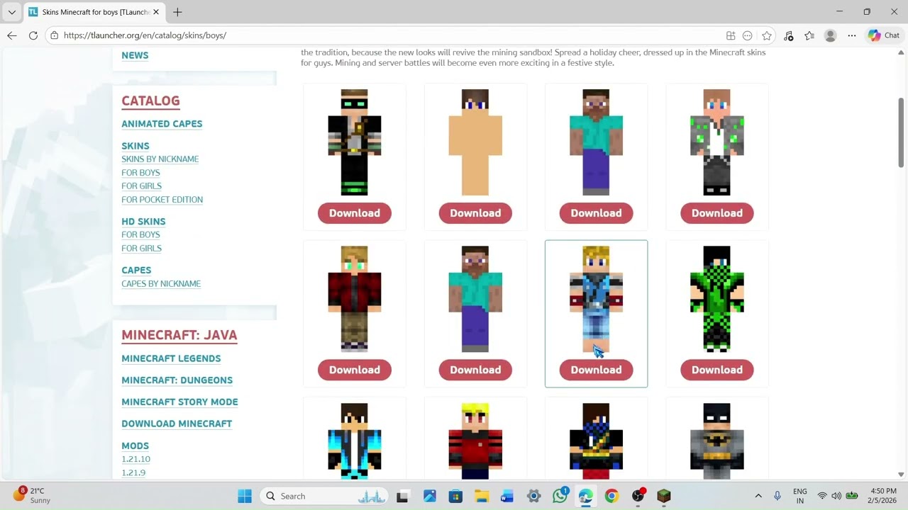The height and width of the screenshot is (510, 908).
Task: Click the taskbar Search box
Action: click(x=323, y=496)
